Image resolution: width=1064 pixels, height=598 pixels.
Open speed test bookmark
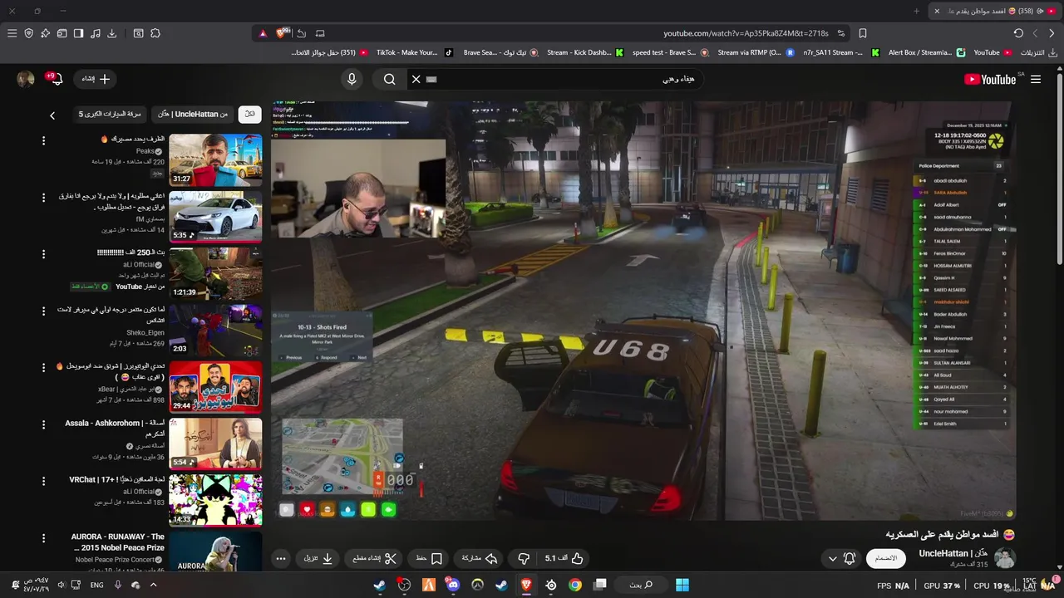coord(670,52)
